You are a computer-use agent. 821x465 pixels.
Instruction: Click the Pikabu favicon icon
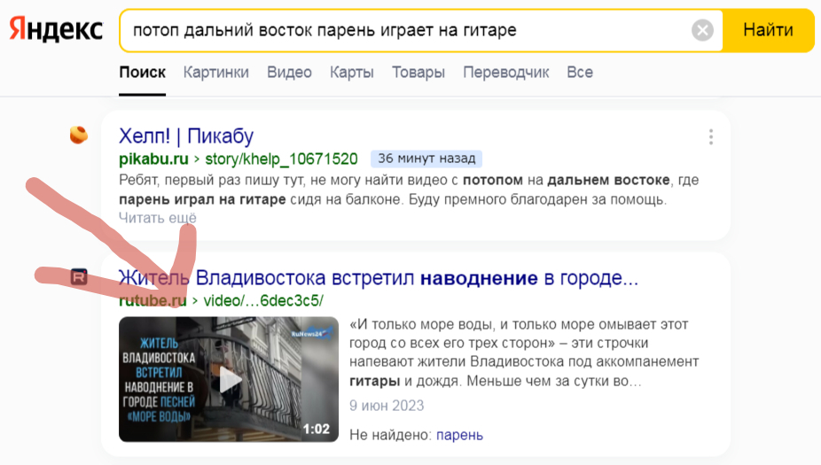pos(79,135)
